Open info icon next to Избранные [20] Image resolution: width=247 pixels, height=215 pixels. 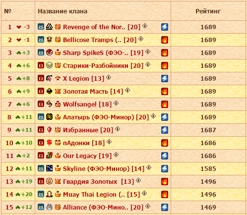pyautogui.click(x=118, y=129)
